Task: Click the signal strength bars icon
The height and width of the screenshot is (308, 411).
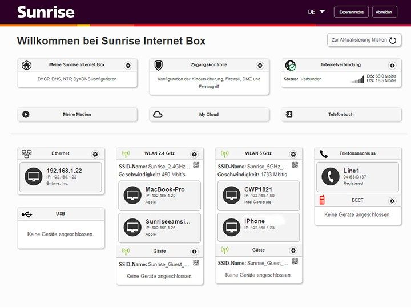Action: tap(357, 79)
